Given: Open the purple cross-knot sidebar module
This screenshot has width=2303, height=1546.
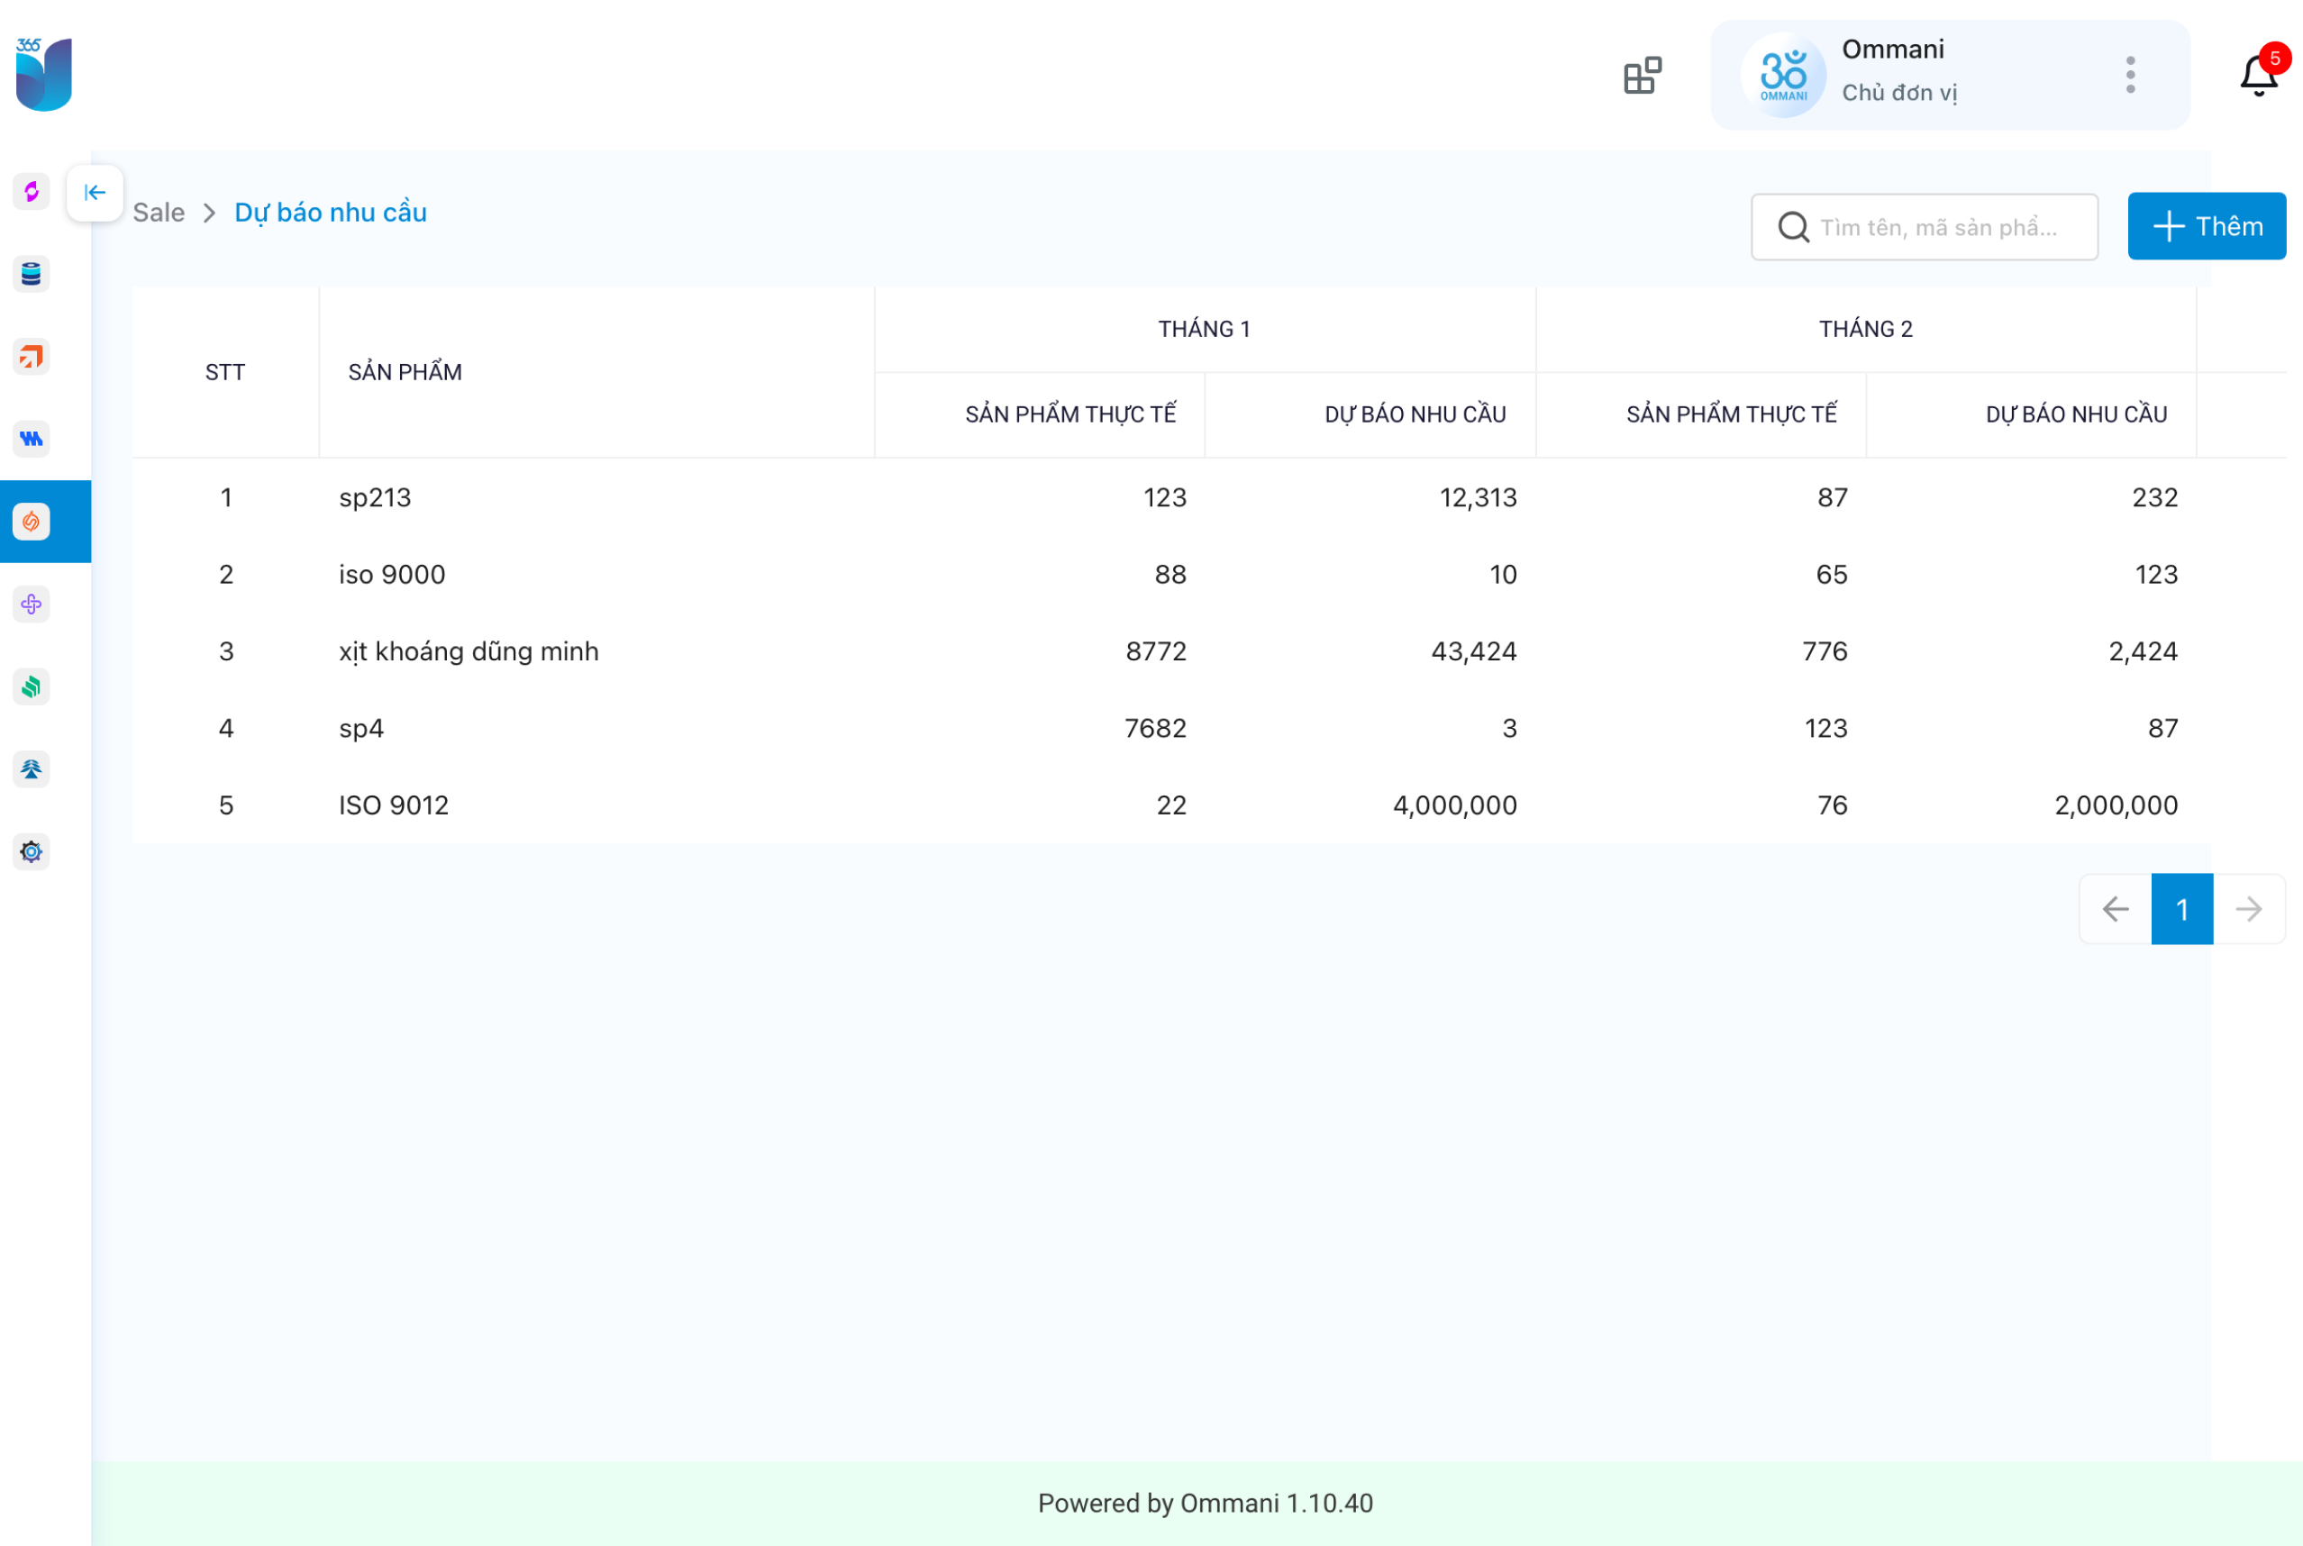Looking at the screenshot, I should tap(32, 605).
